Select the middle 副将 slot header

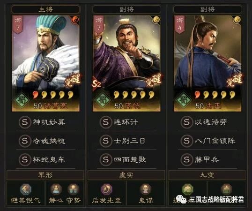[x=126, y=9]
